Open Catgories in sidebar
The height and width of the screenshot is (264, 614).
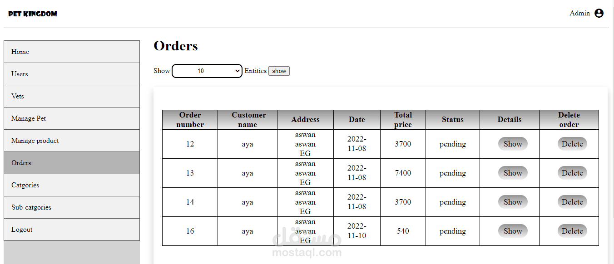click(x=71, y=185)
